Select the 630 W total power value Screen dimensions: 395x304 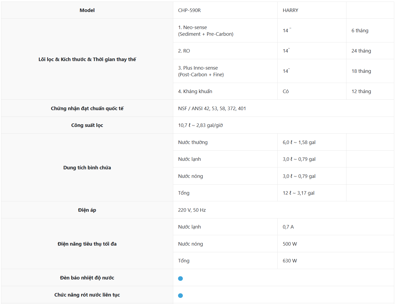click(x=290, y=261)
